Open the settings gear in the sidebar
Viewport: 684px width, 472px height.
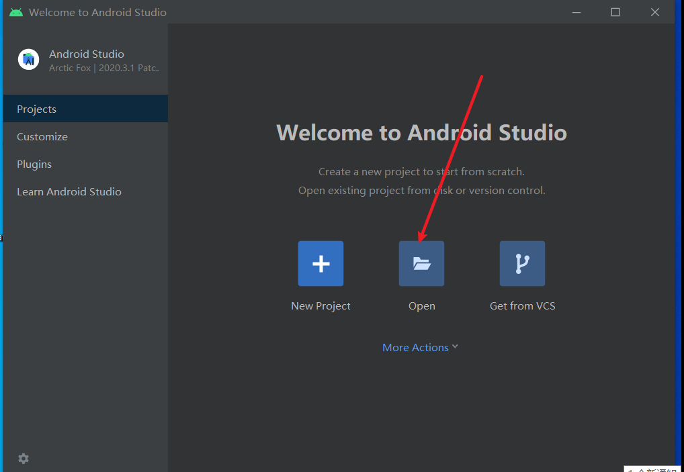24,459
